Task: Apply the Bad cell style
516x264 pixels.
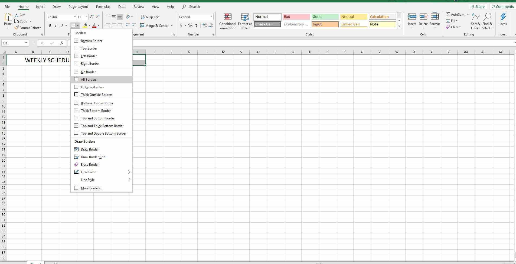Action: [x=296, y=17]
